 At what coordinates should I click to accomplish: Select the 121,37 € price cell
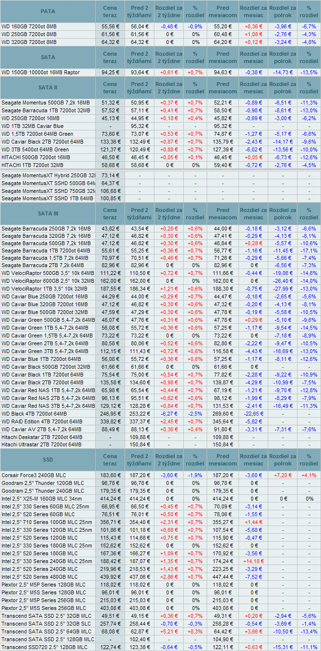pos(110,149)
